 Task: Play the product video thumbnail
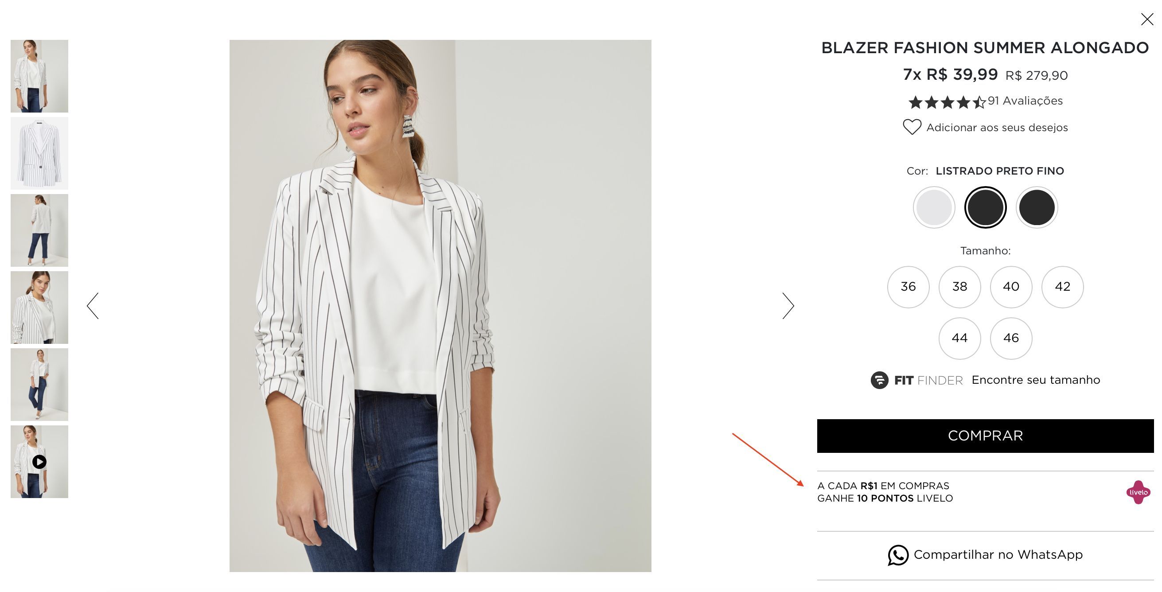coord(39,462)
